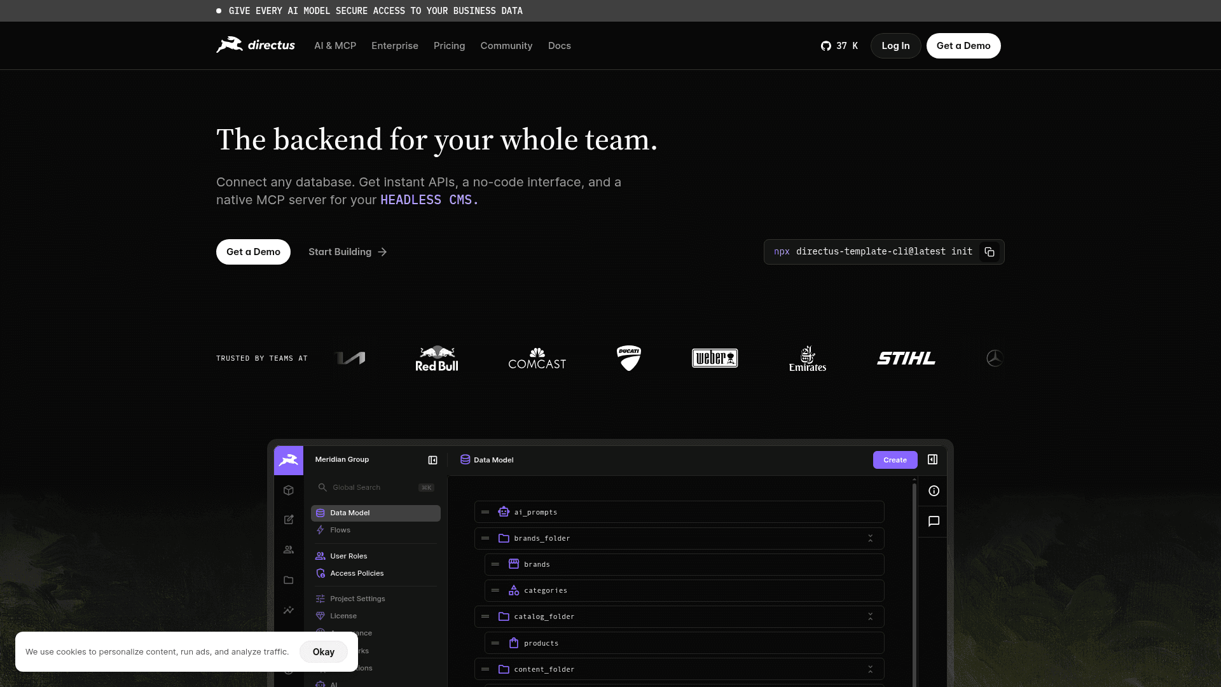Open the Files folder icon in rail
The height and width of the screenshot is (687, 1221).
[x=289, y=580]
